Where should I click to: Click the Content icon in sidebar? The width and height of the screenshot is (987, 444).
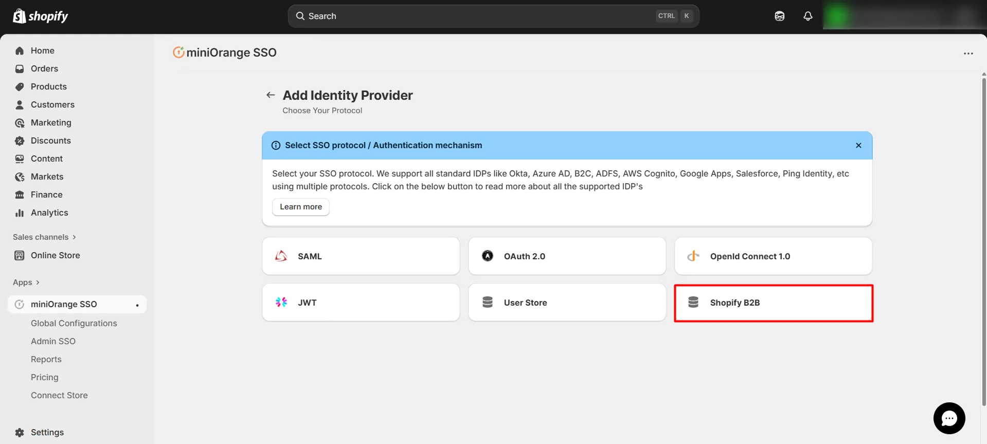point(20,158)
